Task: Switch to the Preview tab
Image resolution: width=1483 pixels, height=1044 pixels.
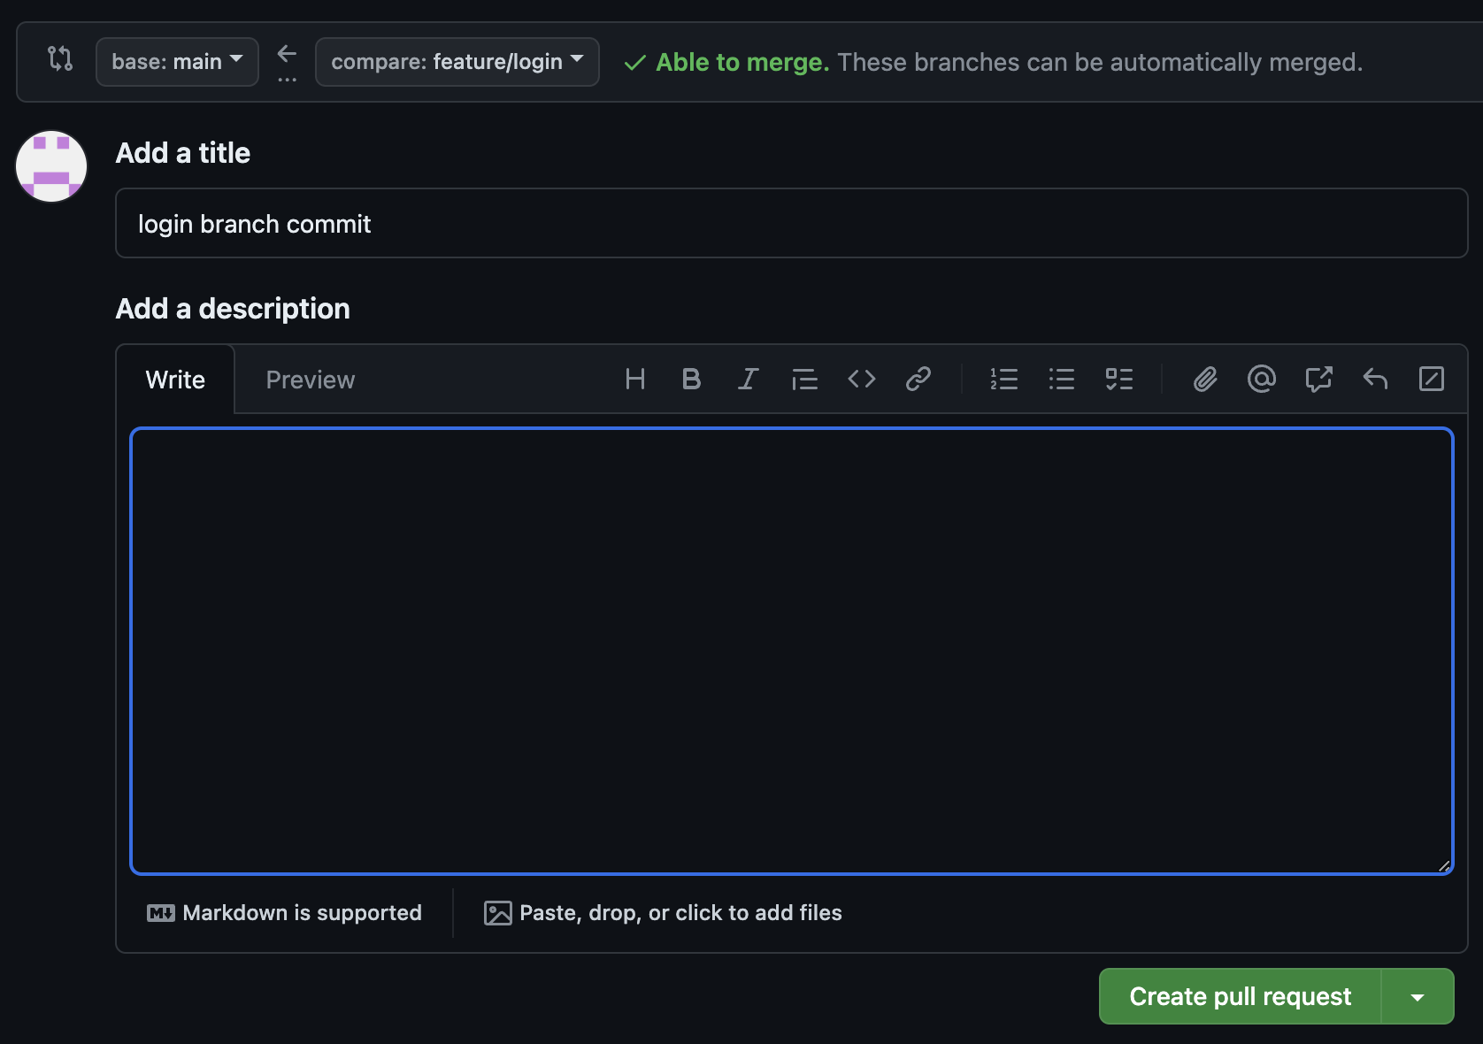Action: pyautogui.click(x=310, y=380)
